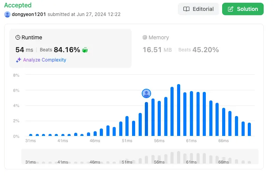Click the 16.51 MB memory value
Viewport: 280px width, 176px height.
click(x=157, y=50)
